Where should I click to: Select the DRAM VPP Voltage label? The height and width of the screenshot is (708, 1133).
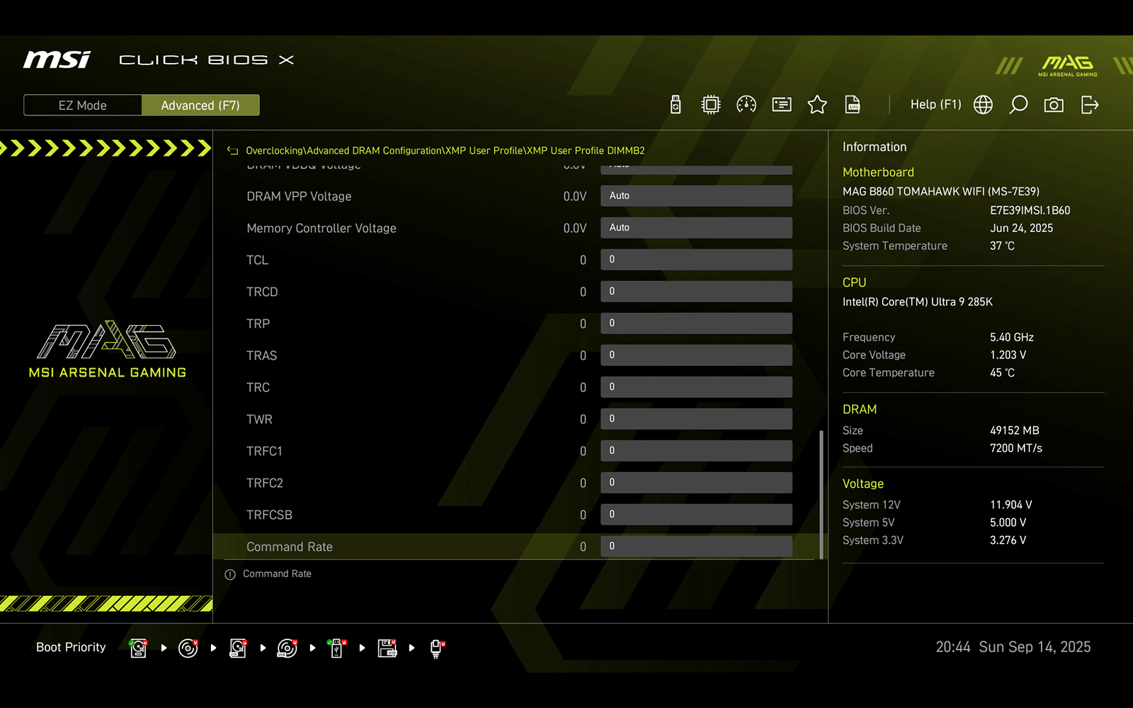299,197
